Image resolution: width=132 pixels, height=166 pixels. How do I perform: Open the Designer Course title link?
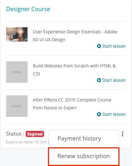(x=28, y=9)
